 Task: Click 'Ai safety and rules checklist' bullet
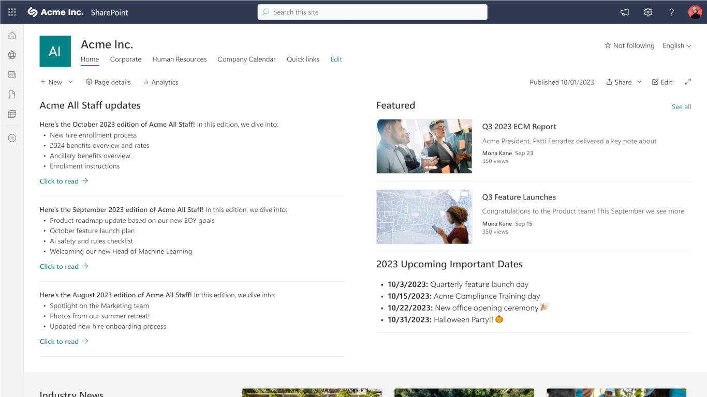91,241
